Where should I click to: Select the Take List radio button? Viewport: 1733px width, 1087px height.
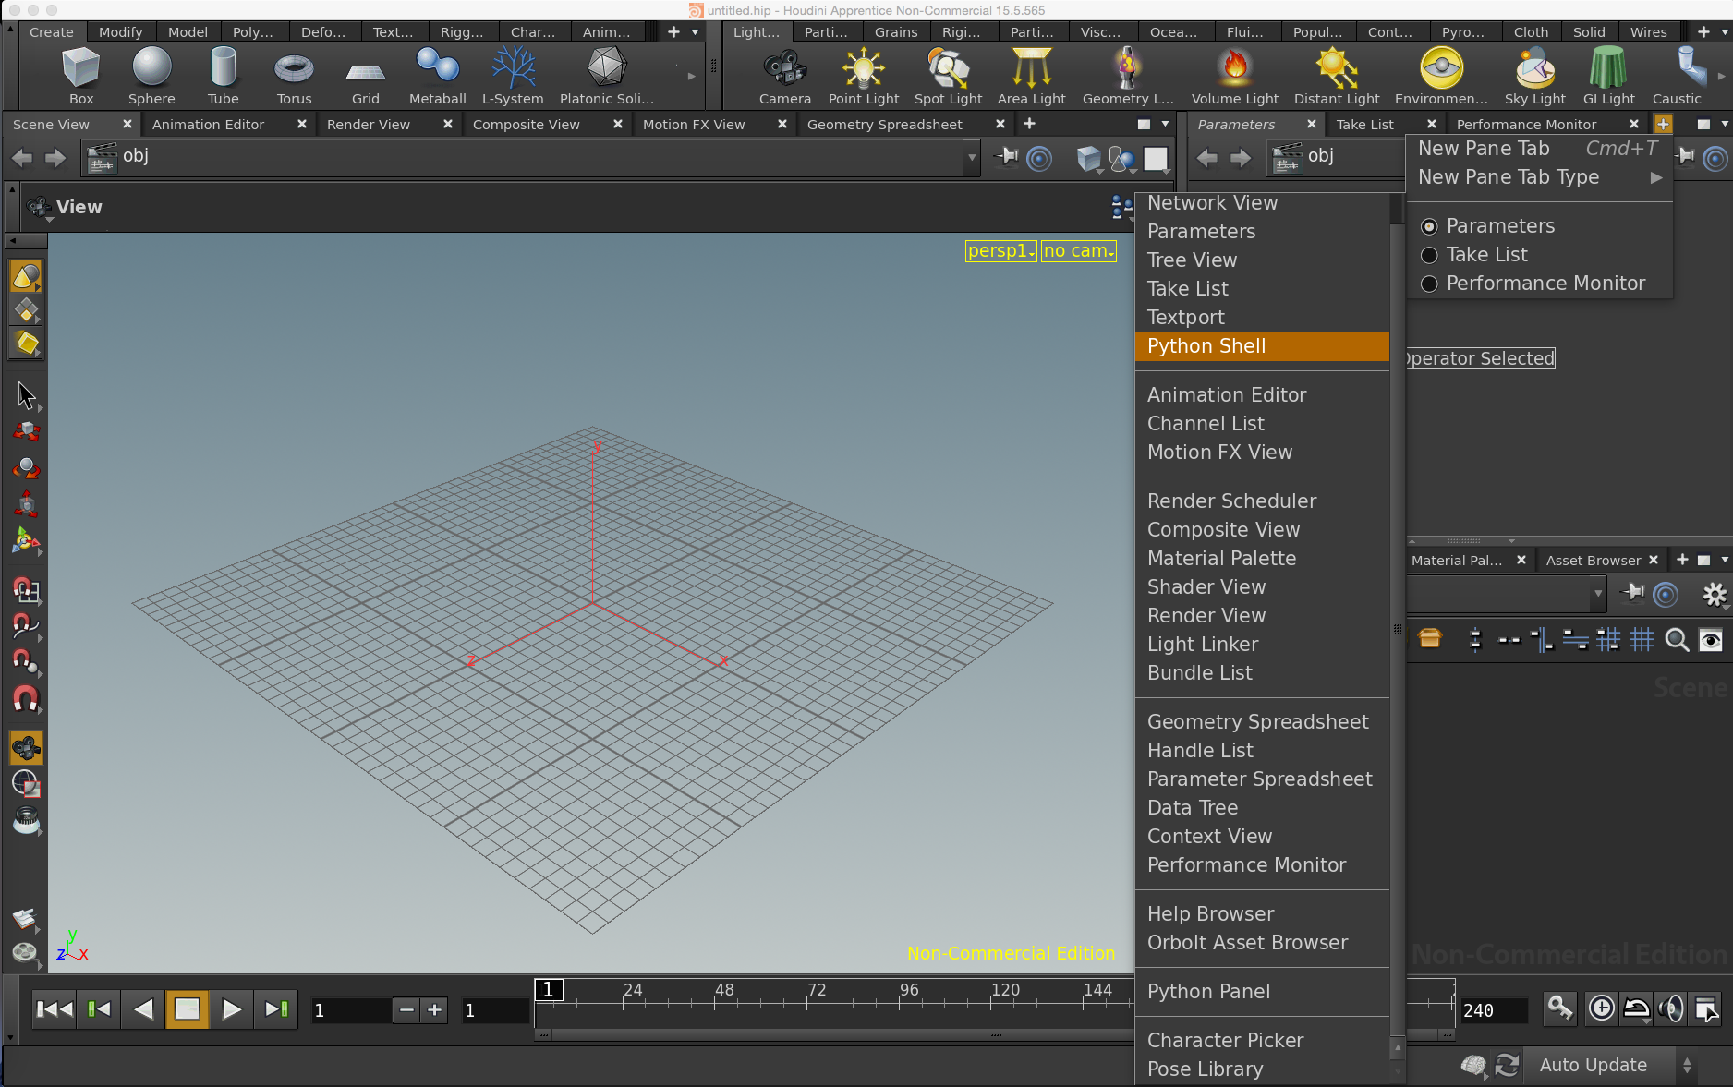click(x=1429, y=255)
